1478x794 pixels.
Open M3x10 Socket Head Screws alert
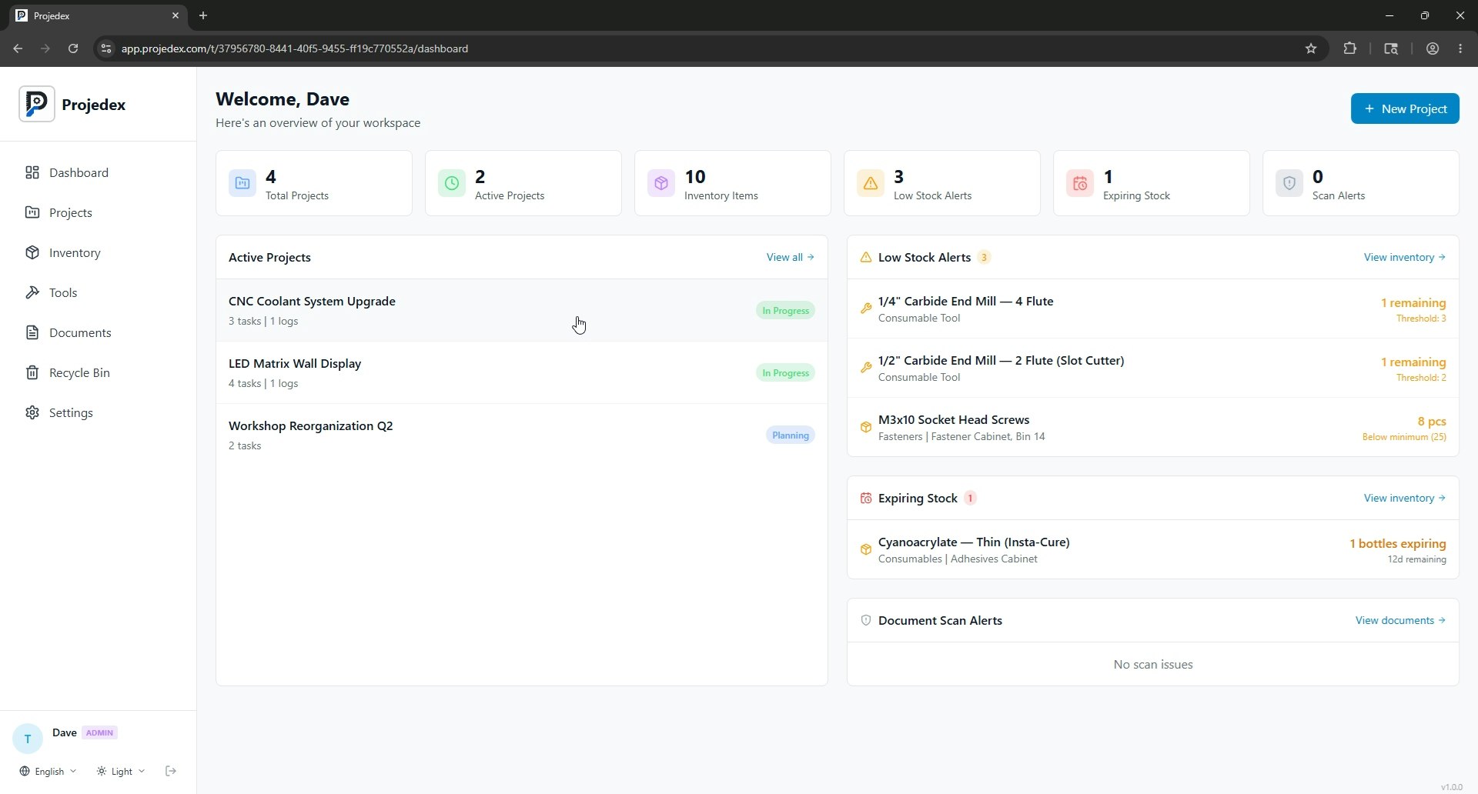(1153, 427)
